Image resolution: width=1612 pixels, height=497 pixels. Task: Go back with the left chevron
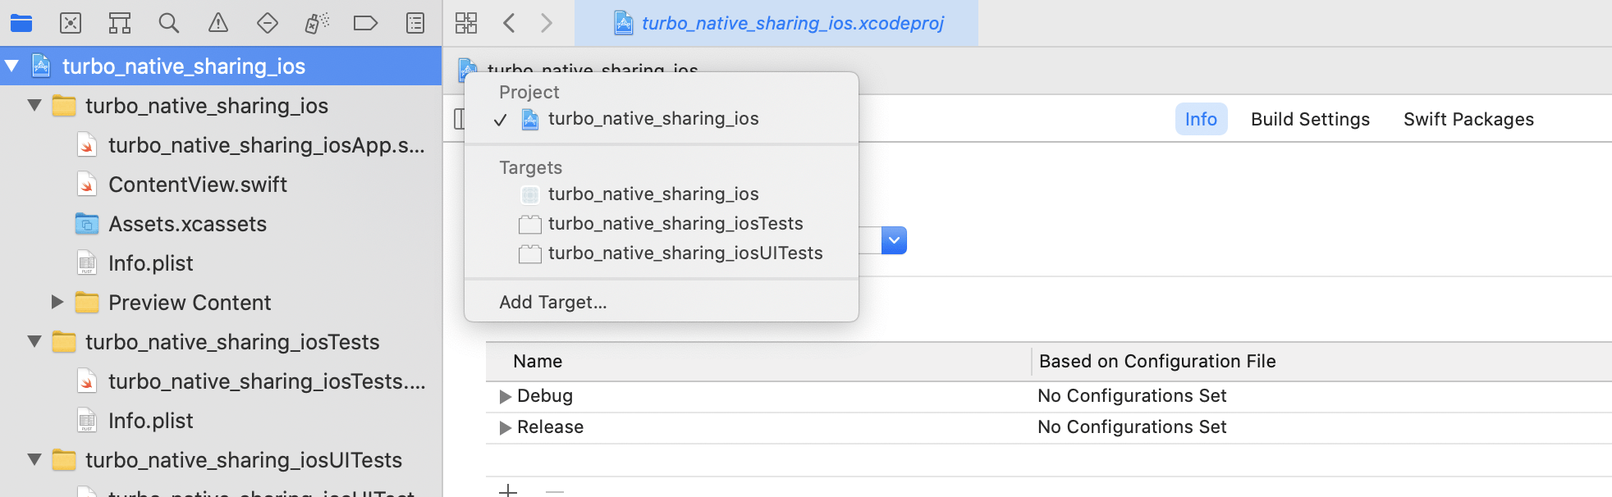[509, 23]
